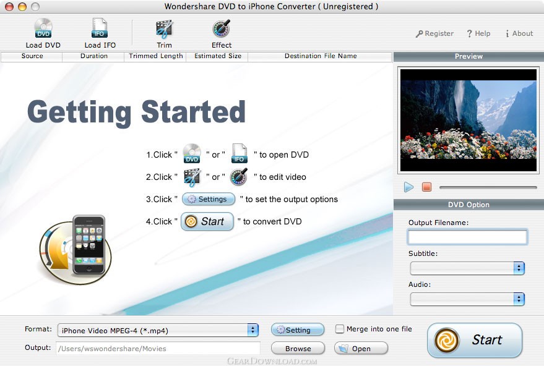
Task: Open the Audio dropdown
Action: click(467, 299)
